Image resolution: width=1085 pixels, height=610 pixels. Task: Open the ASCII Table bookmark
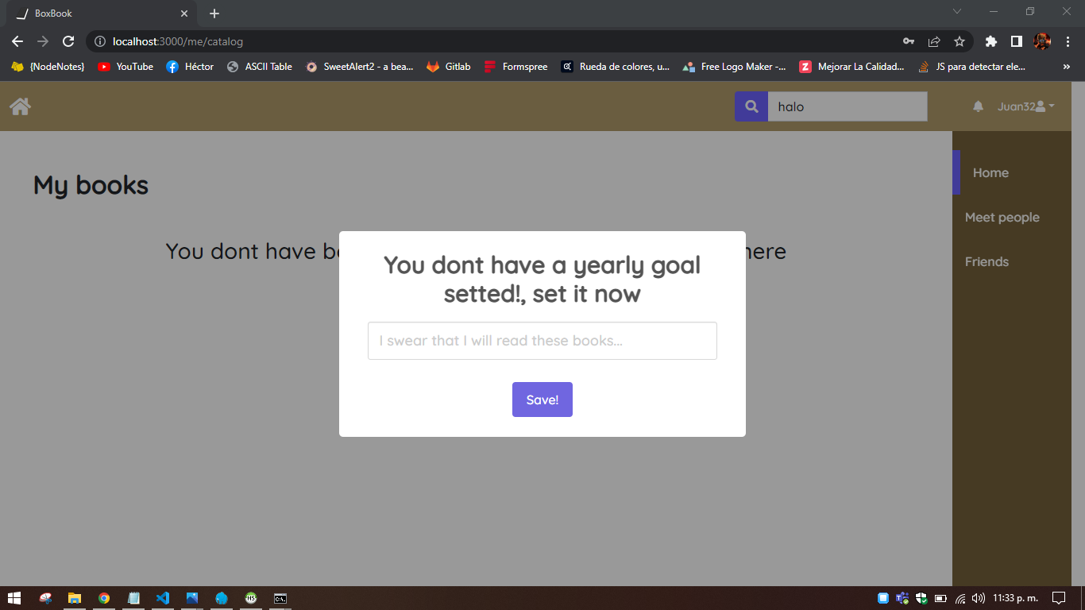(x=260, y=67)
